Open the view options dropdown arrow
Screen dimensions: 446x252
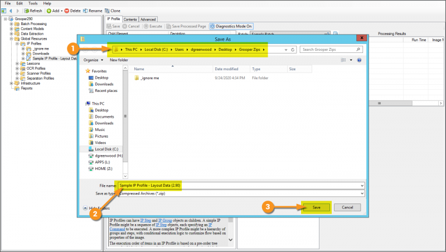pyautogui.click(x=351, y=60)
